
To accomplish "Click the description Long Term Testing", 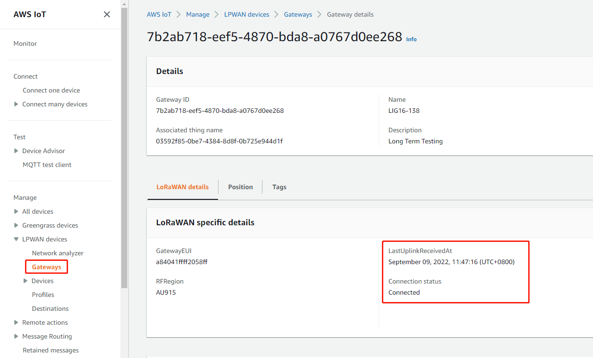I will pos(416,141).
